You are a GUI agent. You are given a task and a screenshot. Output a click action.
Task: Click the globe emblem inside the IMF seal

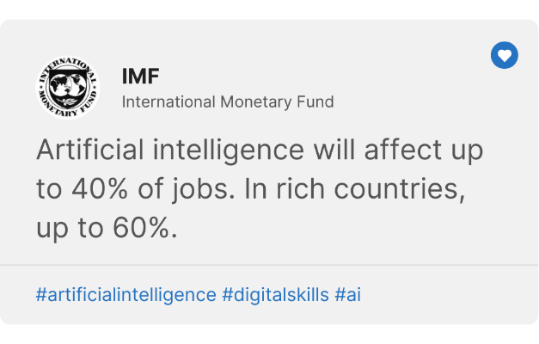pos(68,86)
